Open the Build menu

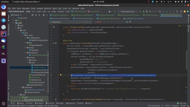point(55,8)
